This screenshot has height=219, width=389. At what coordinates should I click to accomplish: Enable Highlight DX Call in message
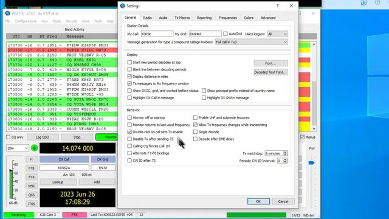coord(129,98)
